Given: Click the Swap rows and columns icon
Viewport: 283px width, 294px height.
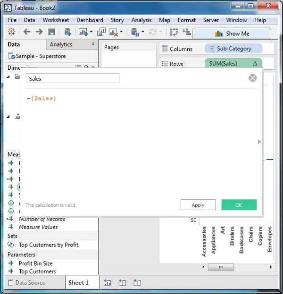Looking at the screenshot, I should (175, 32).
